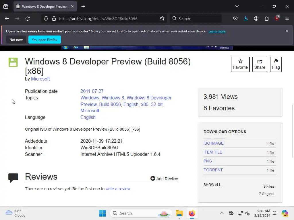This screenshot has height=220, width=294.
Task: Open a new browser tab
Action: coord(83,7)
